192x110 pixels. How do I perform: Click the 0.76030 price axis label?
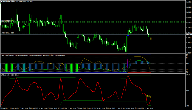click(x=189, y=17)
